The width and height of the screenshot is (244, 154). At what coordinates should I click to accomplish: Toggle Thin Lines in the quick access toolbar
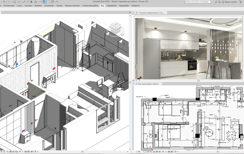point(44,2)
